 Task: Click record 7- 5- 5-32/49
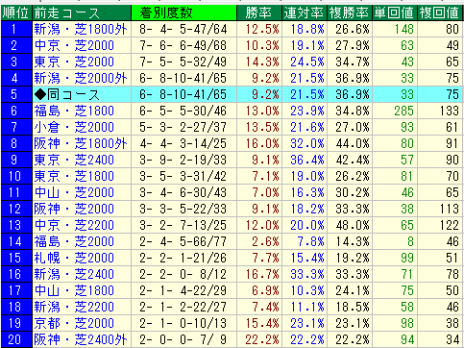pos(183,62)
